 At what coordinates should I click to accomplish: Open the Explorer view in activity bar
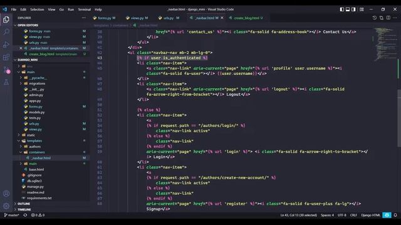(6, 19)
